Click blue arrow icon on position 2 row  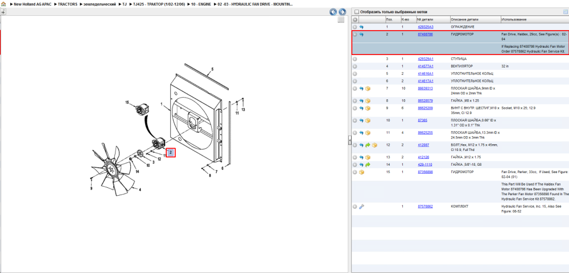[361, 35]
